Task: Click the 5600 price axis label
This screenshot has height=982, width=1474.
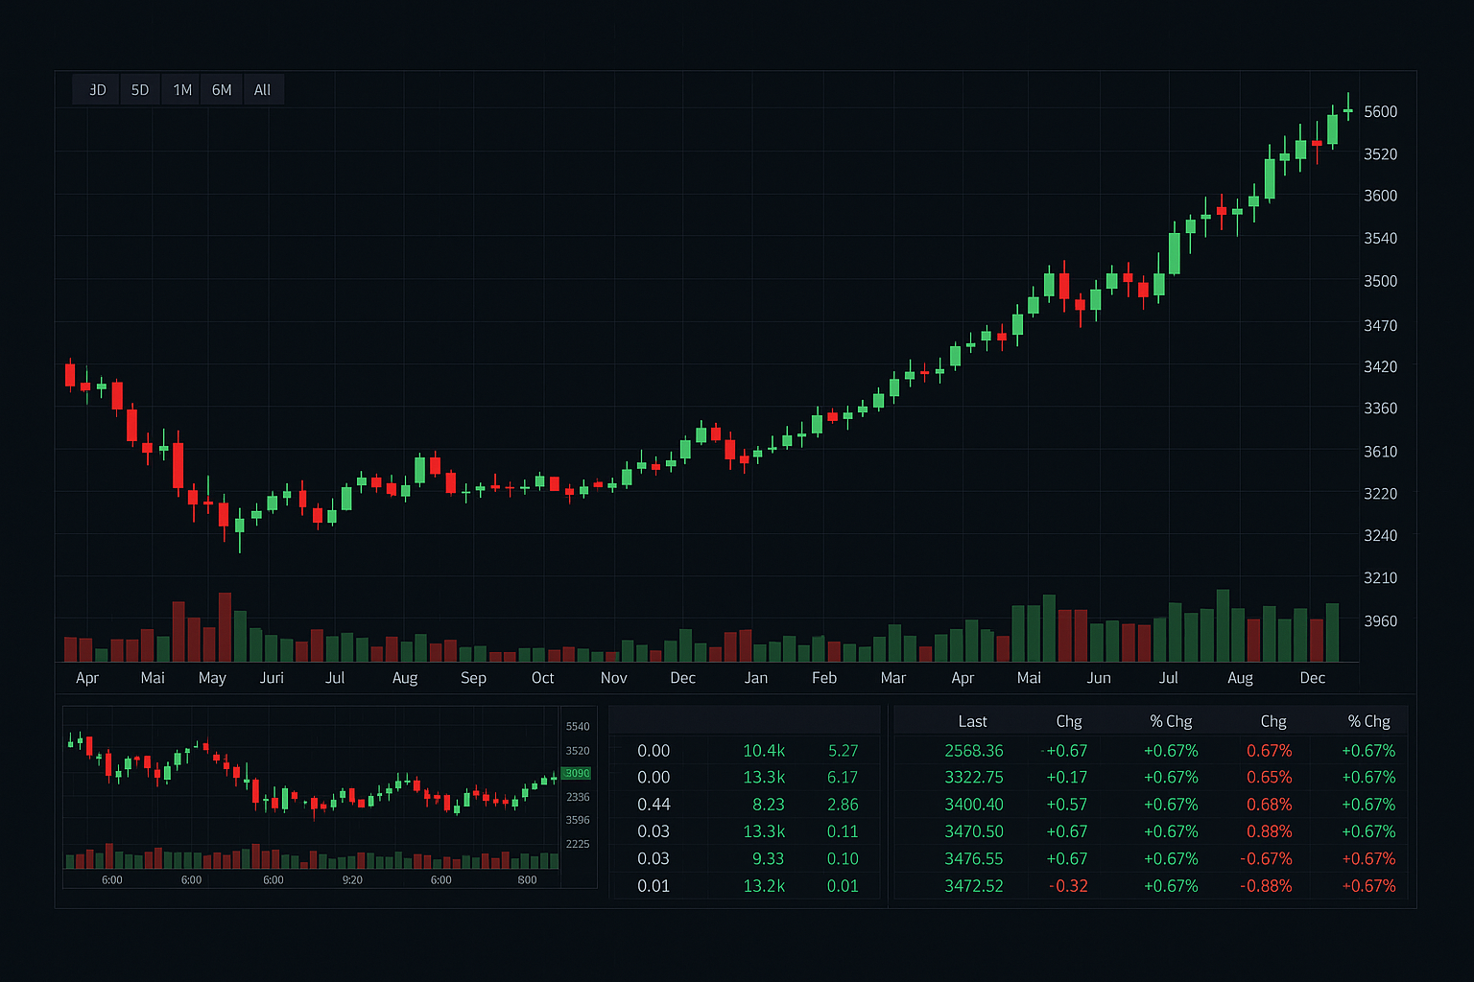Action: (1380, 112)
